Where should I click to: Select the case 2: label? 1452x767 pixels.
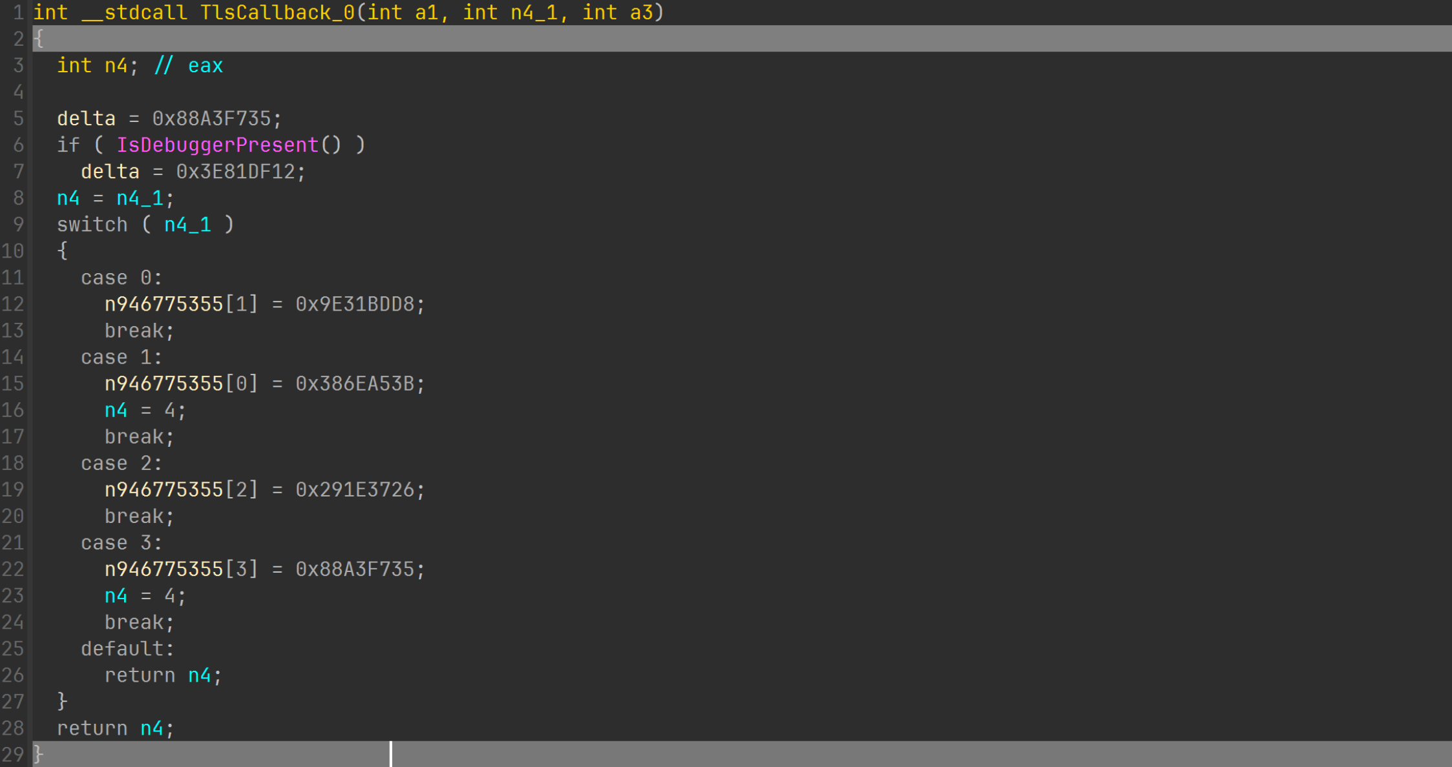(x=121, y=463)
